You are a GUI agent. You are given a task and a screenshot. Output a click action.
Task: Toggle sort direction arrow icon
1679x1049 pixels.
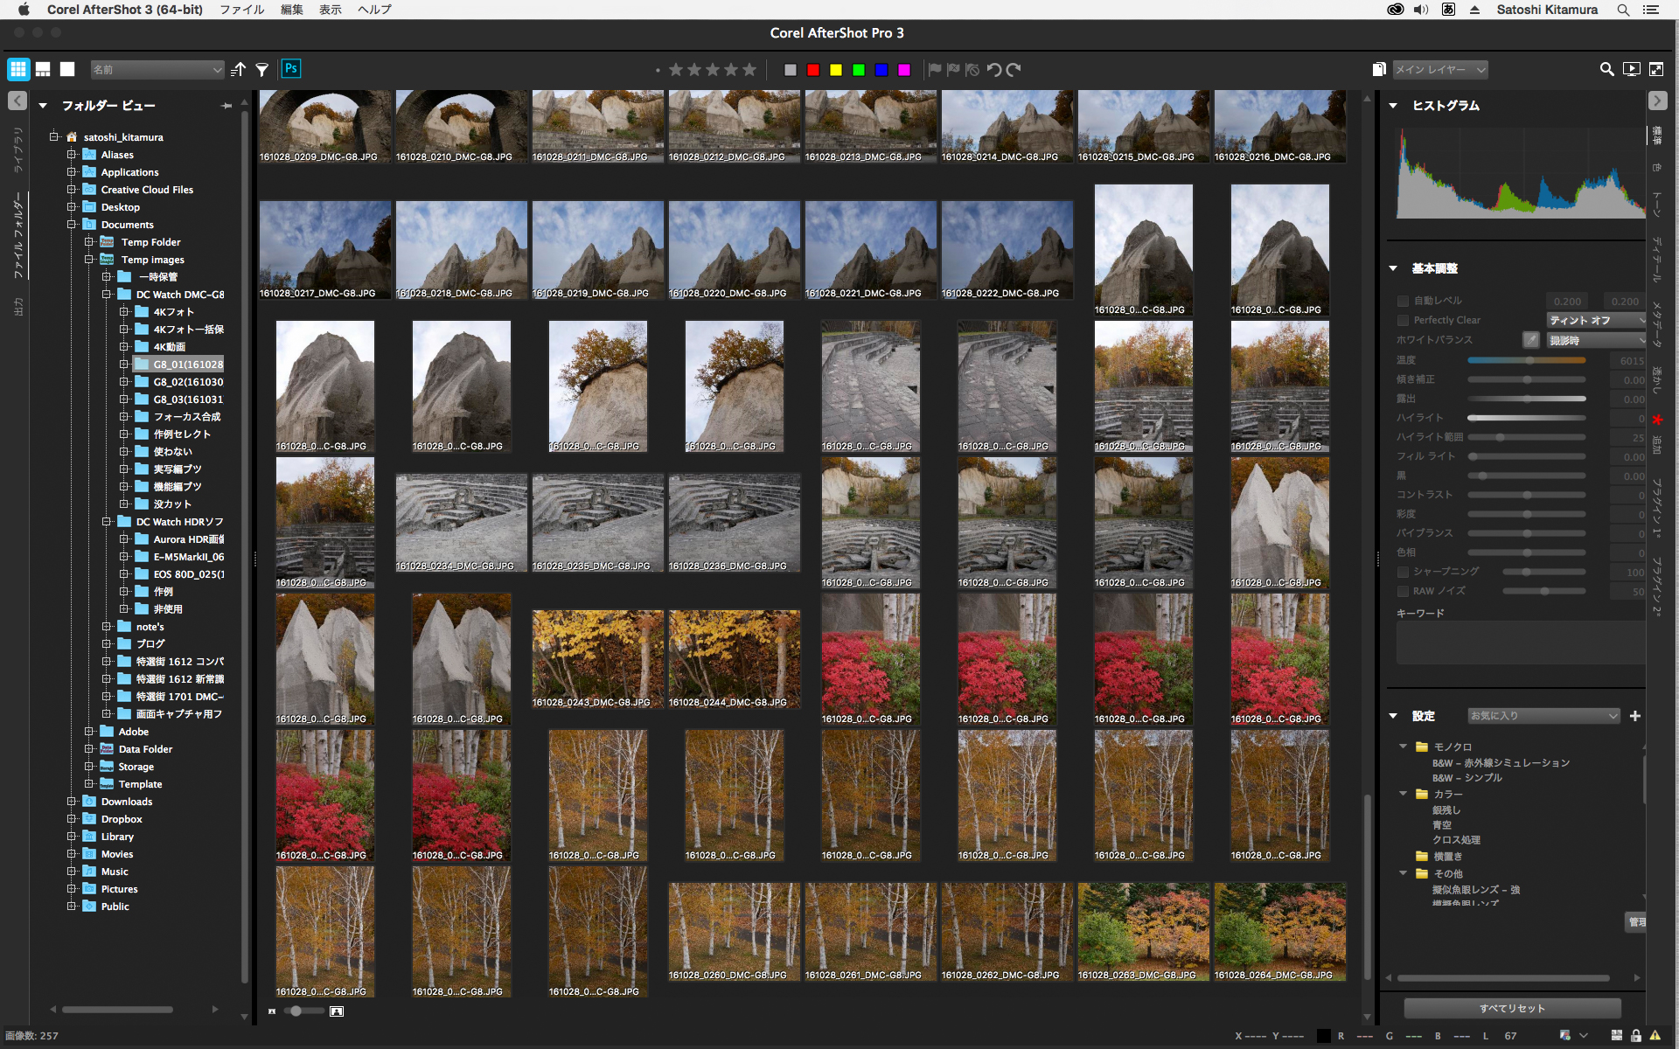coord(238,70)
